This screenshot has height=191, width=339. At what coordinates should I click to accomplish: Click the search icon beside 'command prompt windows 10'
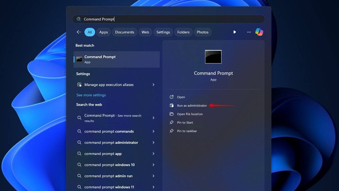pyautogui.click(x=79, y=165)
